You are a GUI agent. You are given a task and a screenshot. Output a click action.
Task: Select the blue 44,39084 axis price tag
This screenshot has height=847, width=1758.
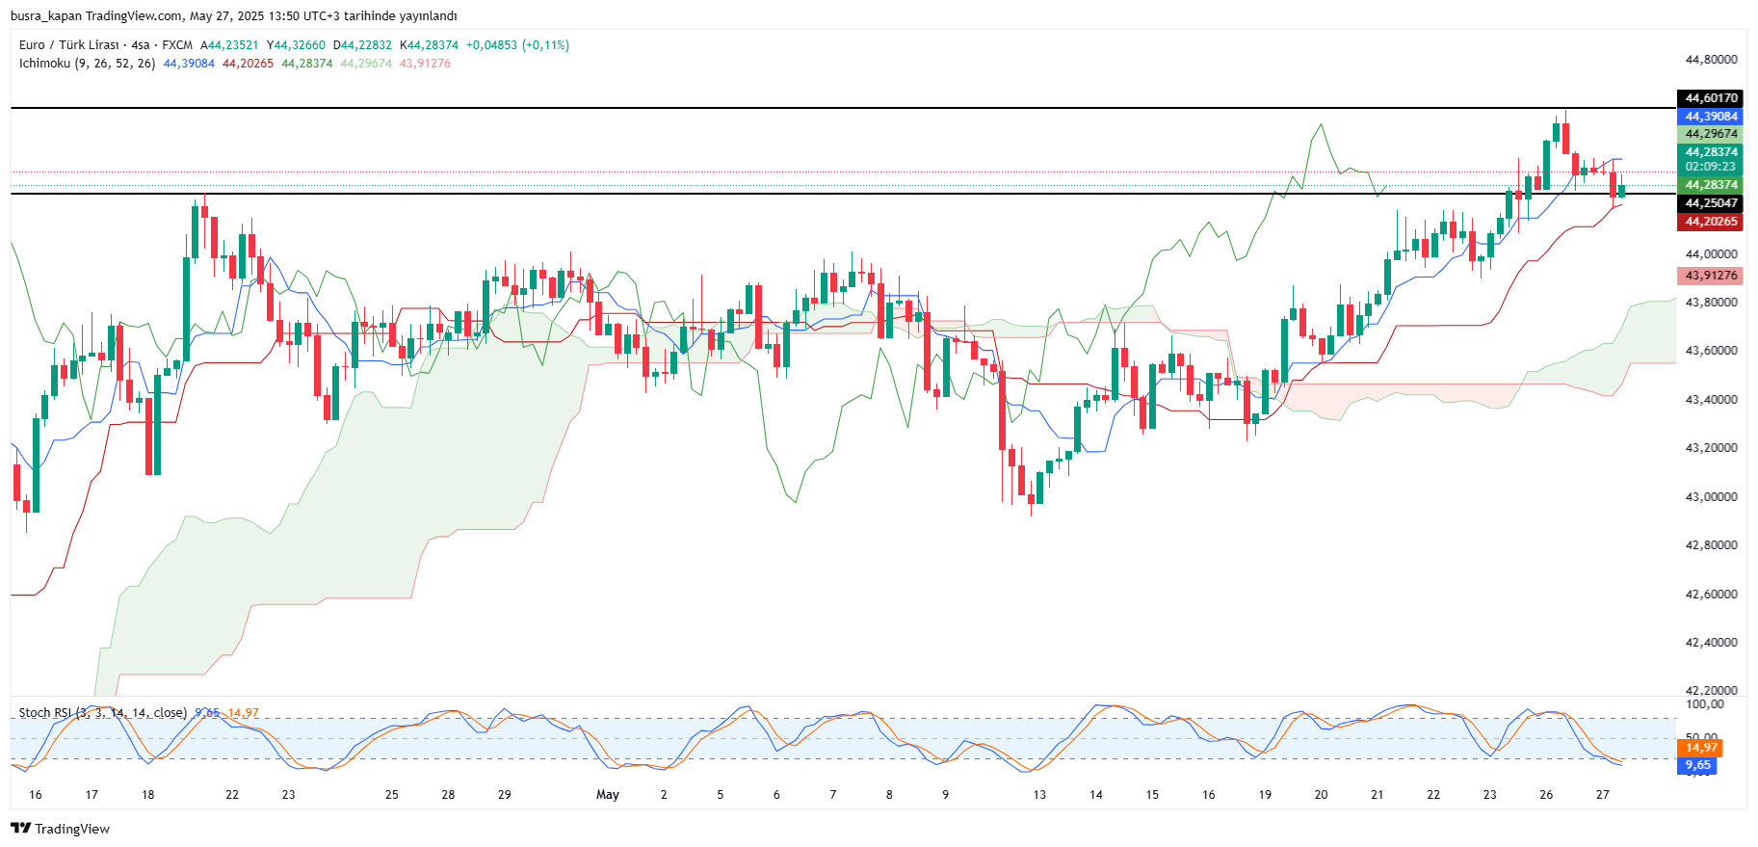pyautogui.click(x=1710, y=117)
